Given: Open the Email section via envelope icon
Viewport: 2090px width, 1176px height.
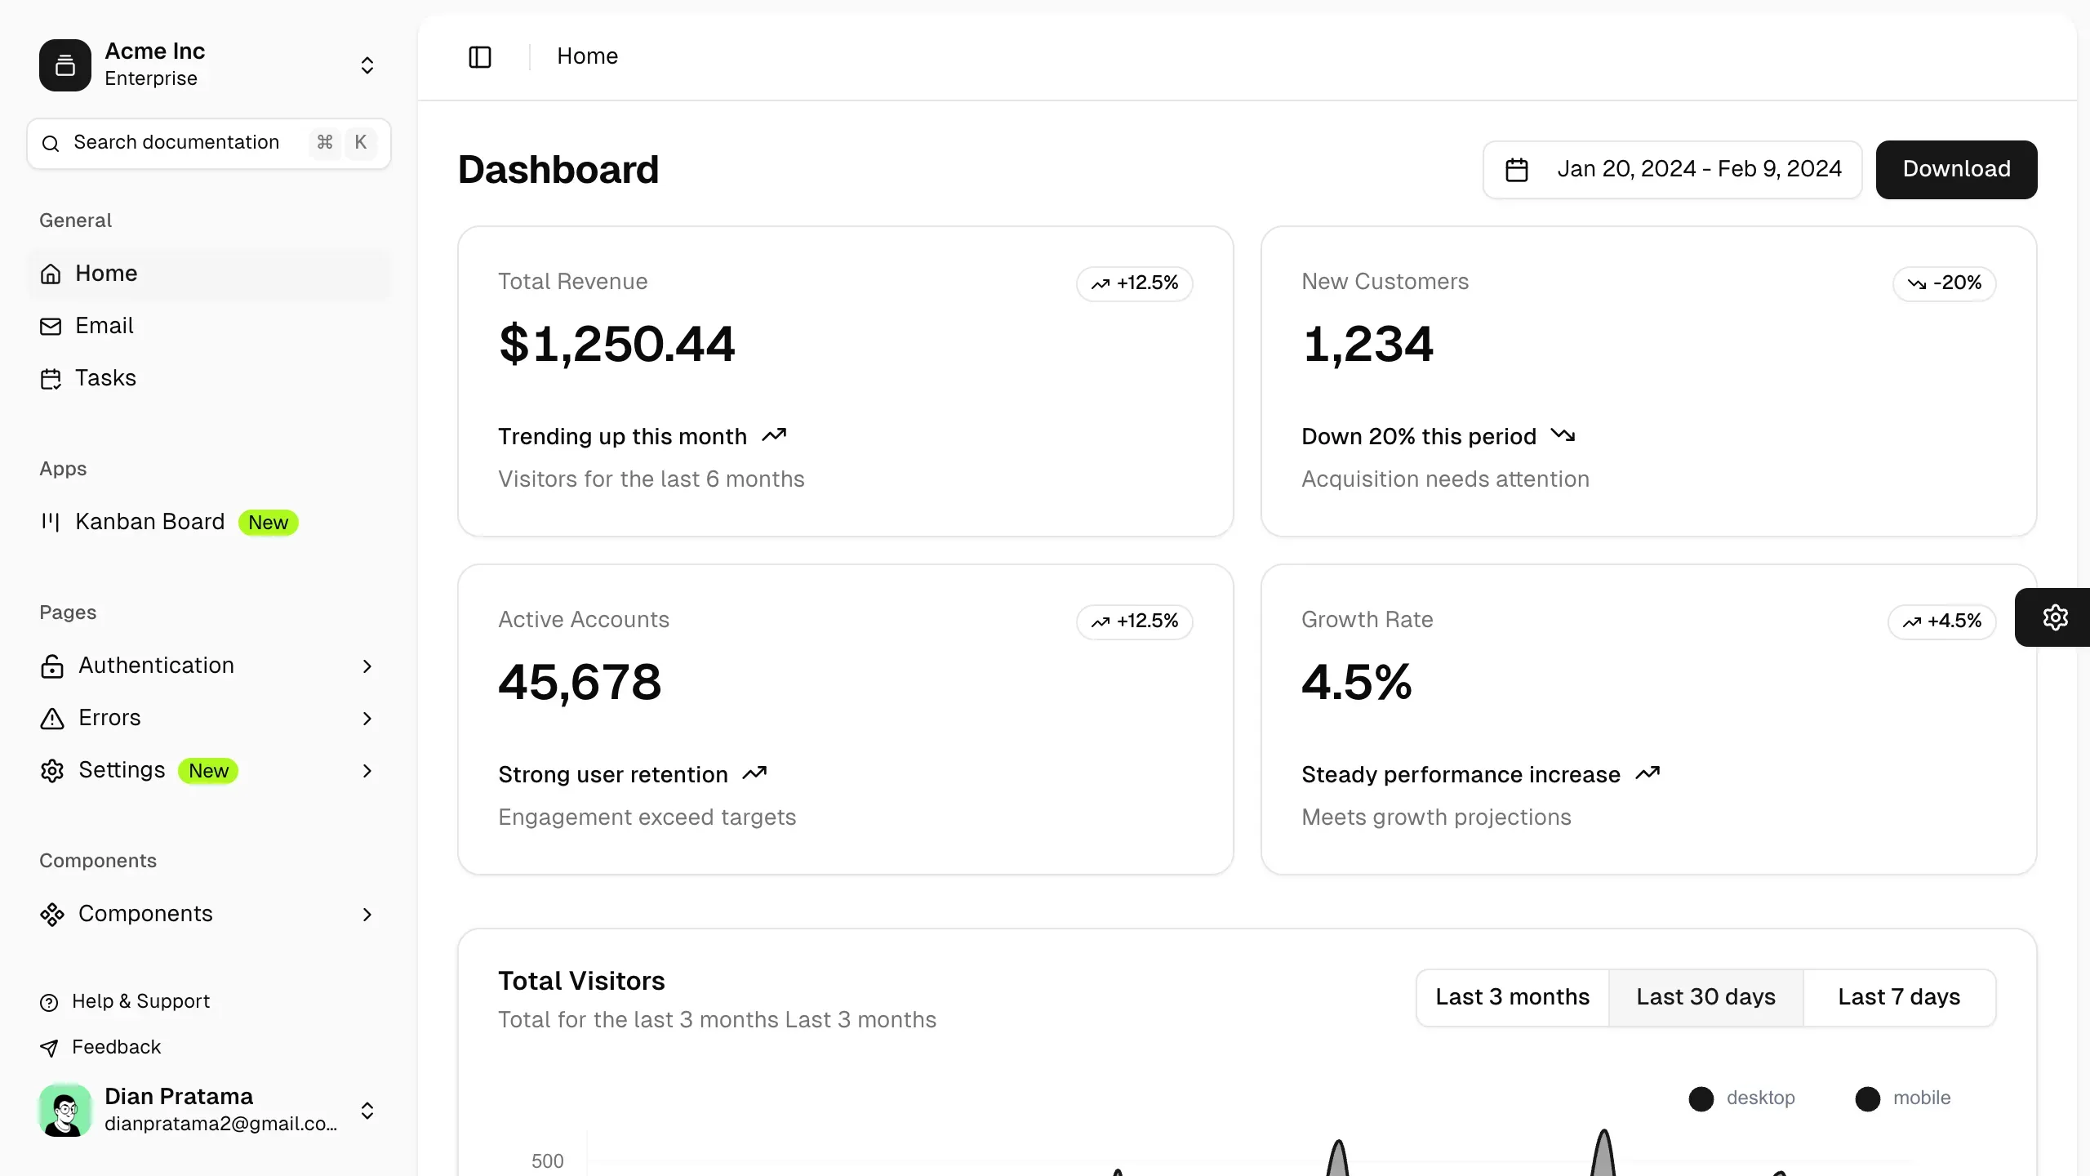Looking at the screenshot, I should click(51, 326).
